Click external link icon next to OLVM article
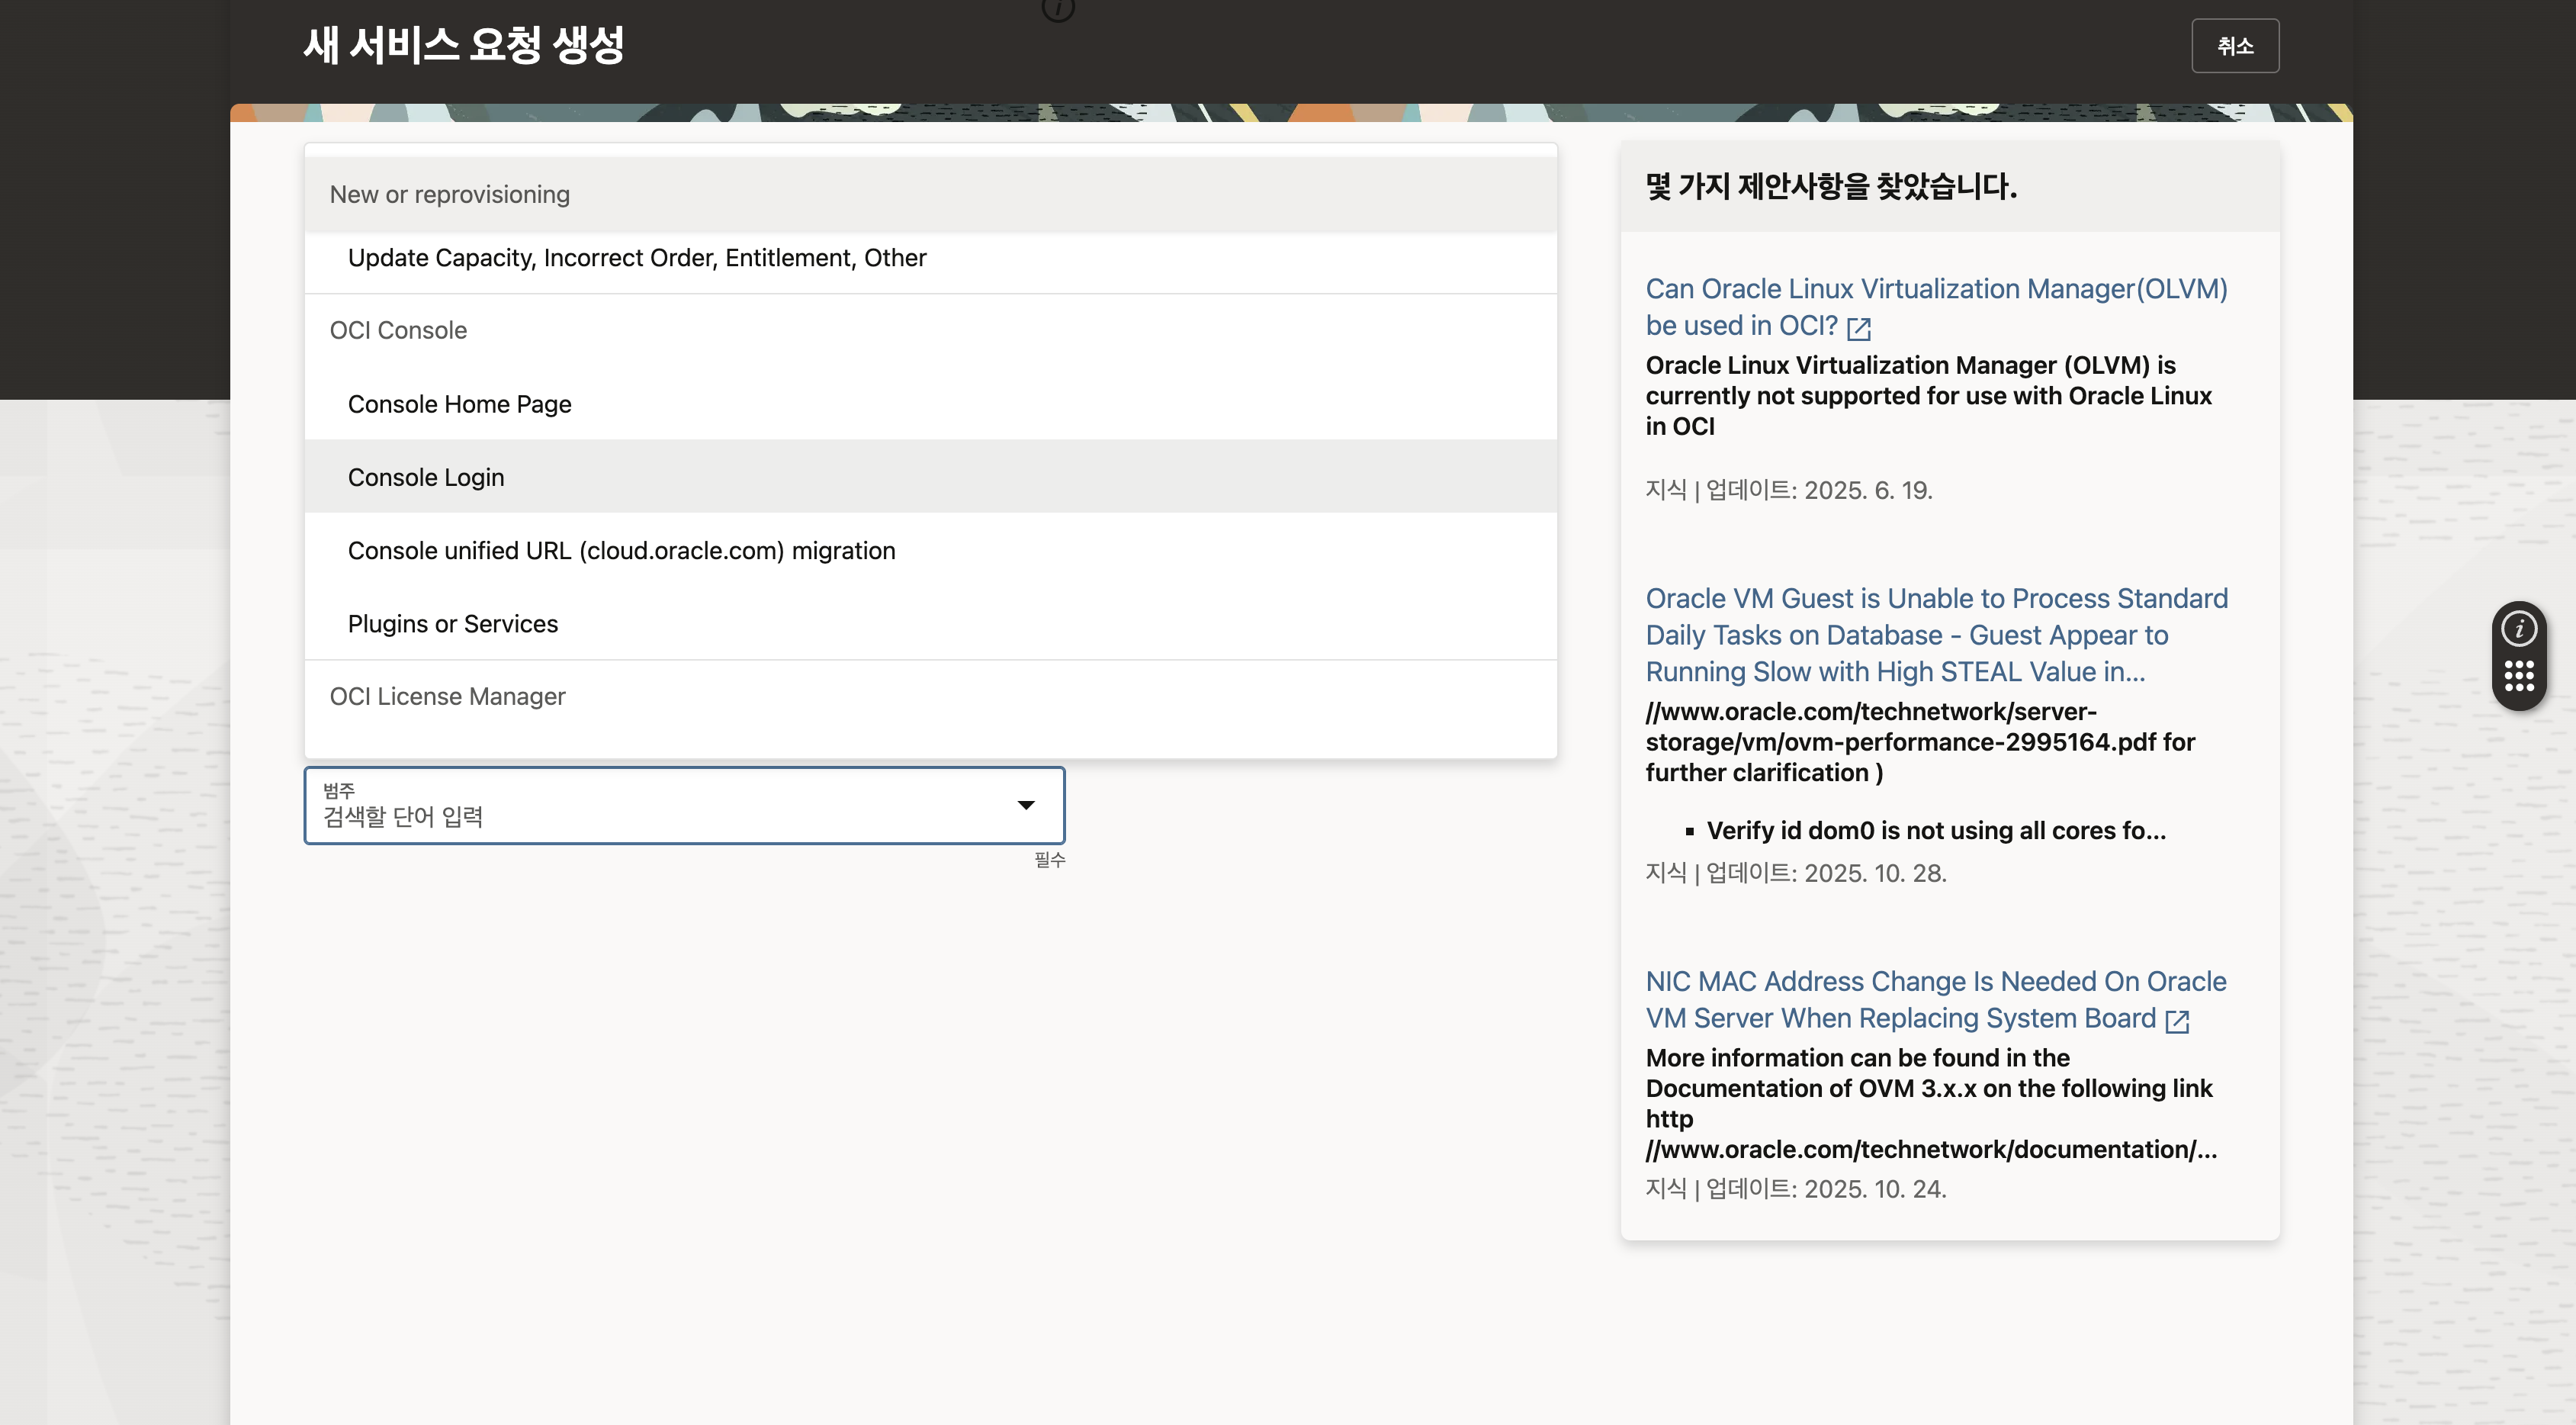Screen dimensions: 2576x1425 [1858, 328]
